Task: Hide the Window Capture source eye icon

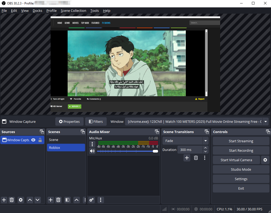Action: 33,140
